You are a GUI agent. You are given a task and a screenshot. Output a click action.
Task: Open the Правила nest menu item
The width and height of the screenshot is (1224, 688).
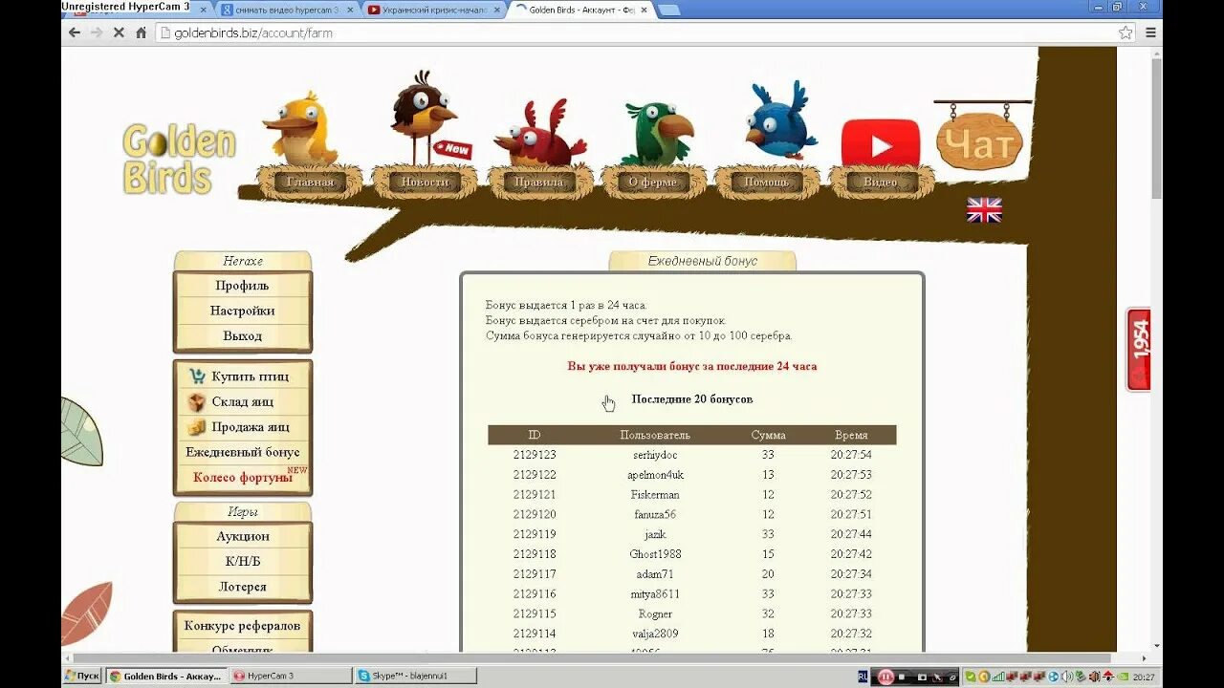tap(539, 182)
